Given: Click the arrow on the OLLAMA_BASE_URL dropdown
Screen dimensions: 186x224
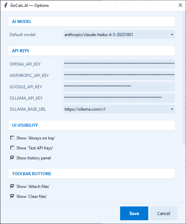Looking at the screenshot, I should (172, 109).
